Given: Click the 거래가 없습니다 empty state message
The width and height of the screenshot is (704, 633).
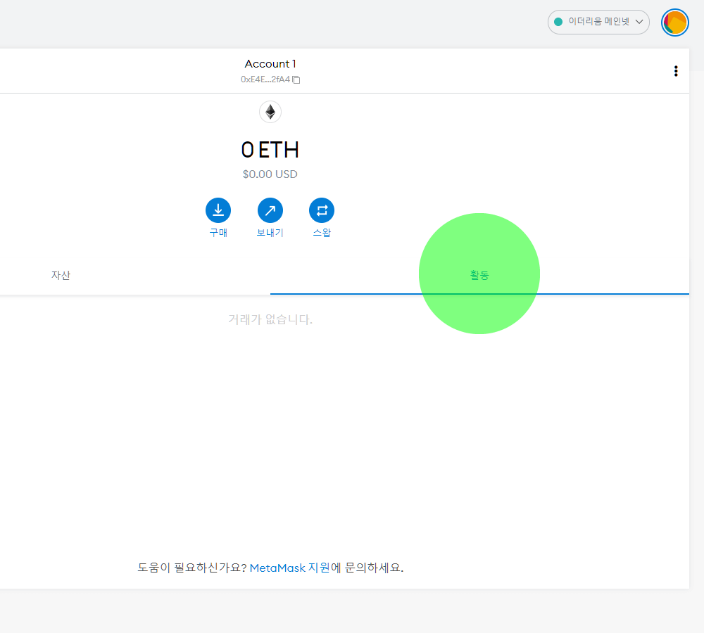Looking at the screenshot, I should click(270, 320).
